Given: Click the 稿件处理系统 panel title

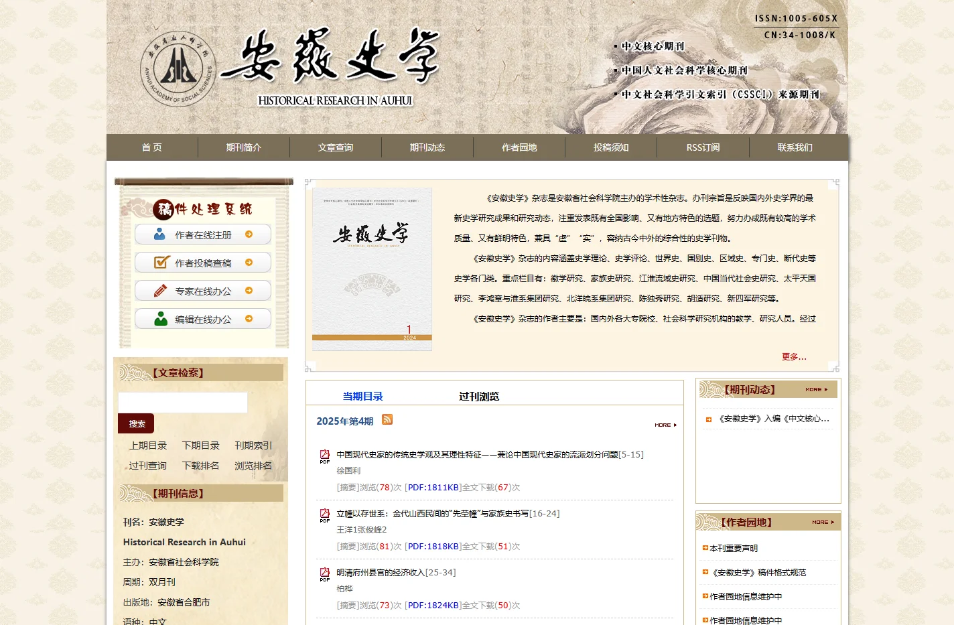Looking at the screenshot, I should click(x=203, y=209).
